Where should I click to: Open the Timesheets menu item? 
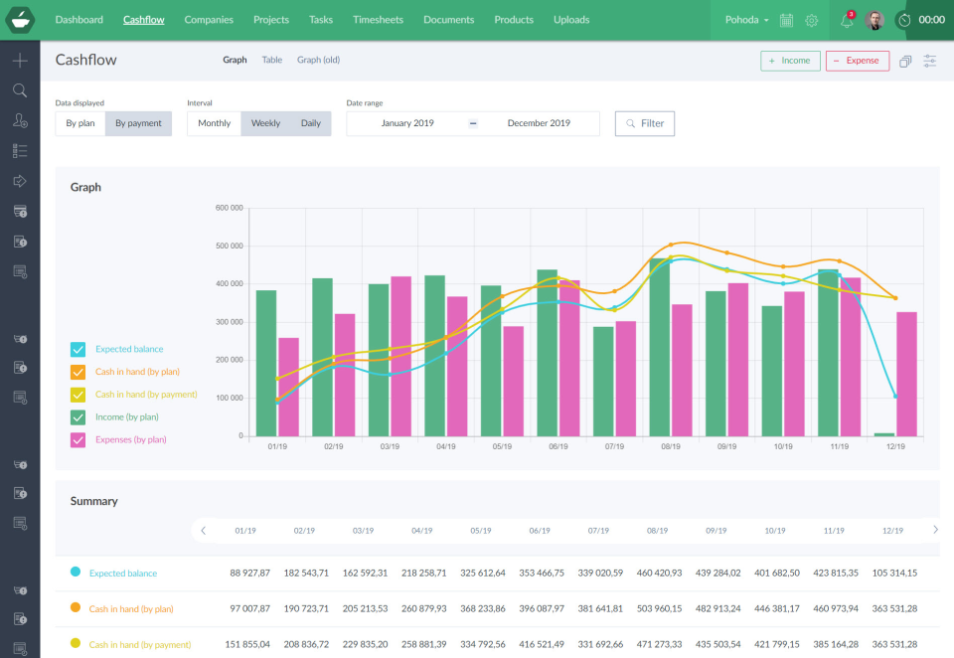point(378,20)
